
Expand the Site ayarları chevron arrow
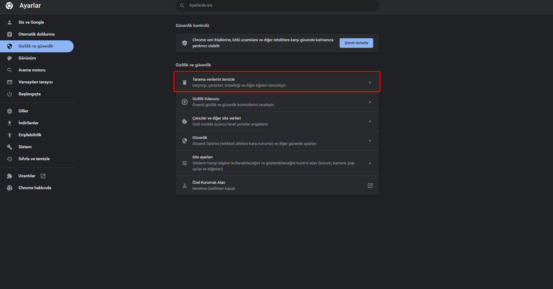pyautogui.click(x=370, y=163)
